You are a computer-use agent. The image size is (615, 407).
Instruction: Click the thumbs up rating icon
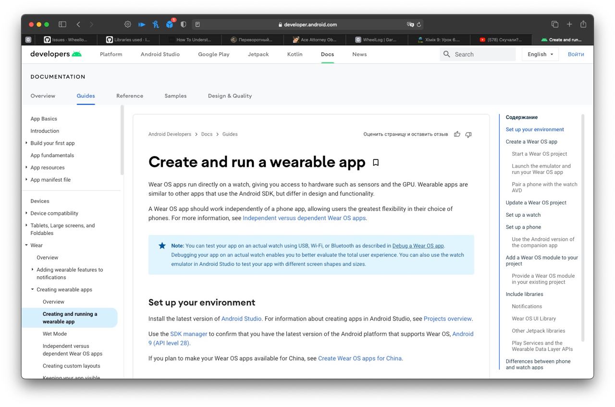tap(457, 134)
